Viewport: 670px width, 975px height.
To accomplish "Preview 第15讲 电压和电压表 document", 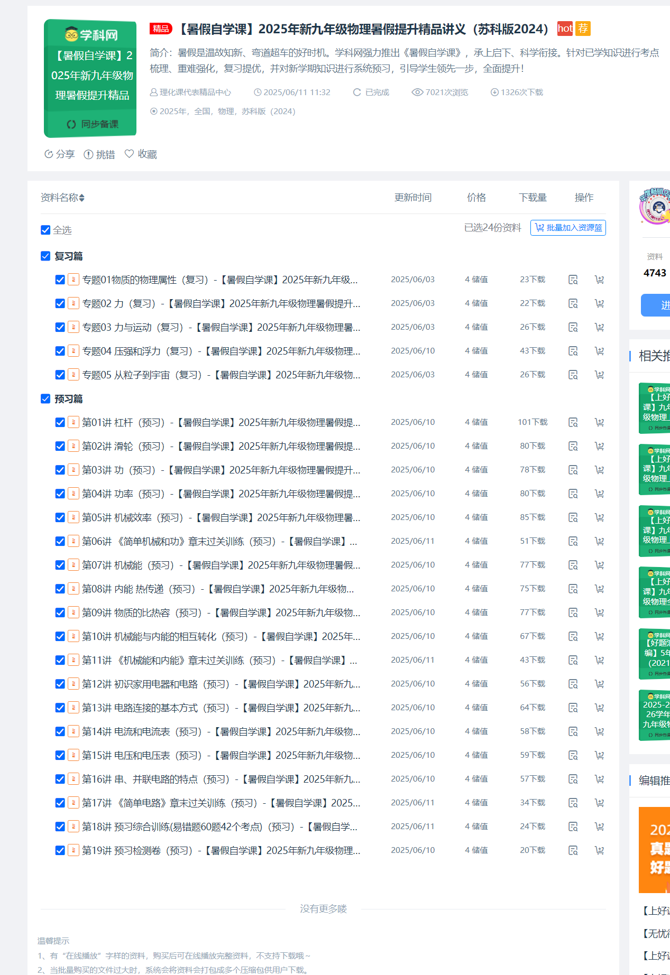I will pos(573,755).
